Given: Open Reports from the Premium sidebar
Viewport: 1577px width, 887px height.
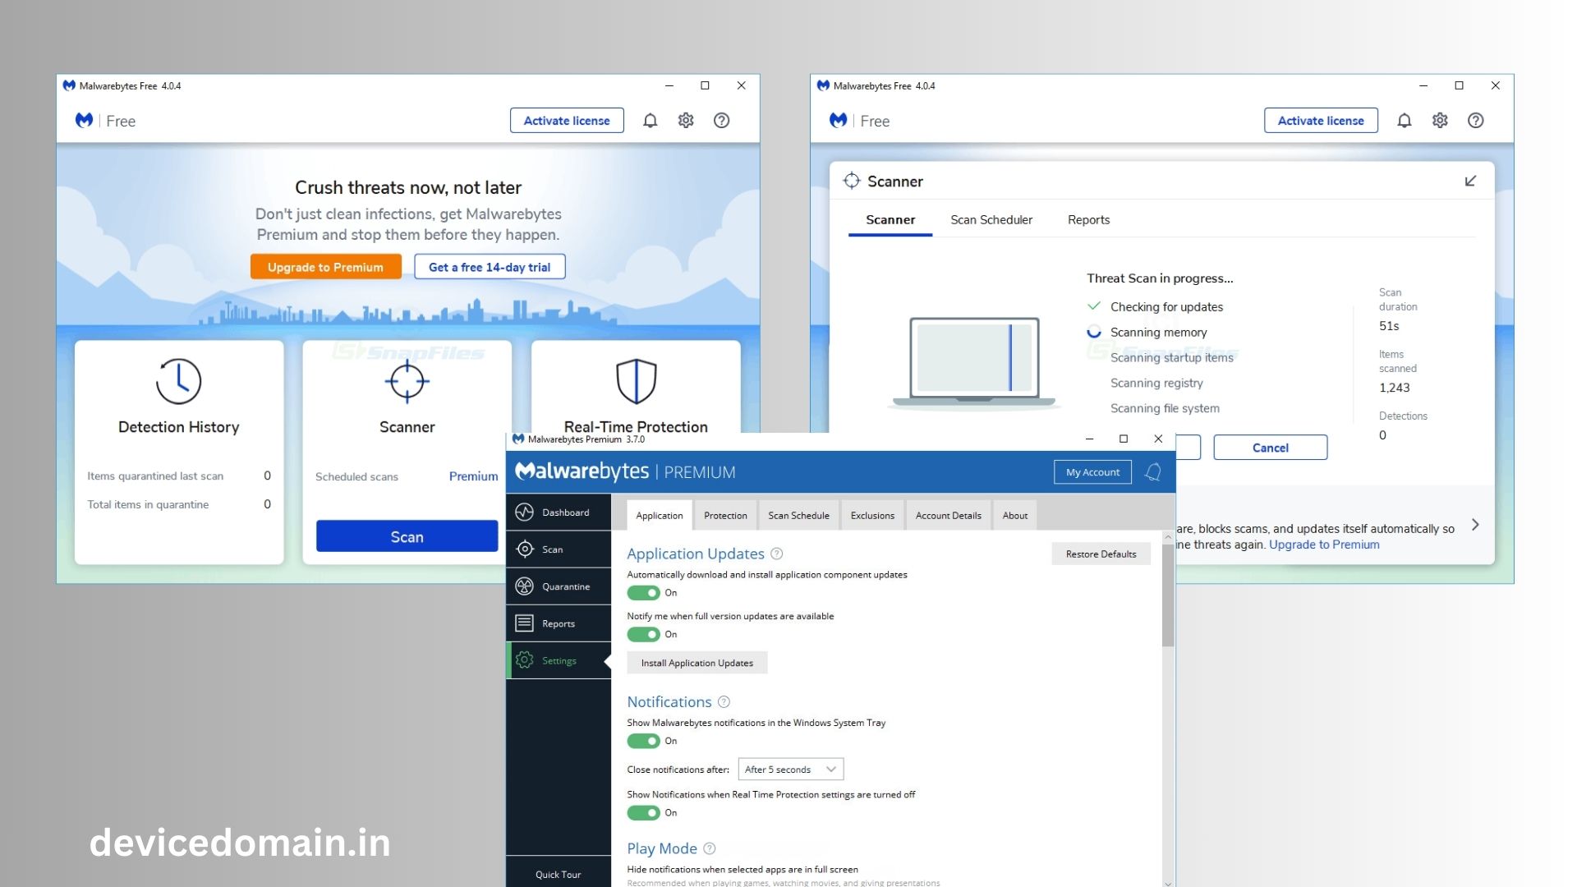Looking at the screenshot, I should tap(558, 623).
